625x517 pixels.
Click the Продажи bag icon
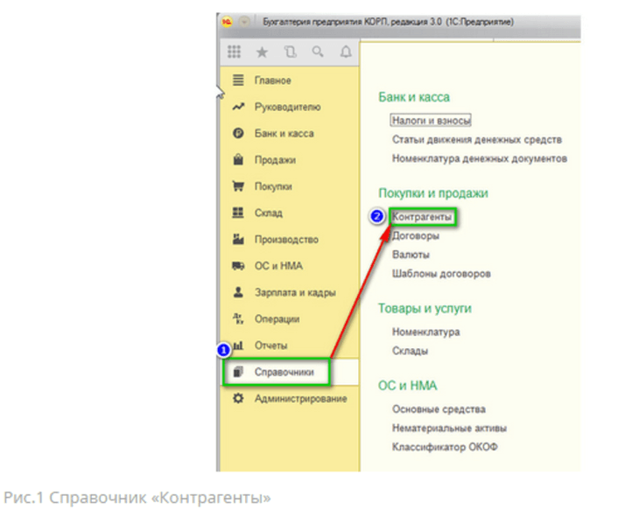coord(238,160)
